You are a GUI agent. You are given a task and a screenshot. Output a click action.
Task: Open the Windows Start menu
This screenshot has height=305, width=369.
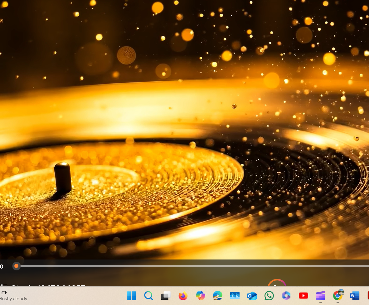[x=132, y=296]
